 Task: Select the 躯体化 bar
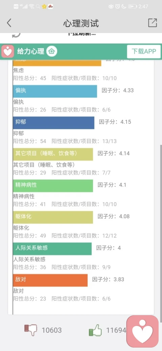click(x=53, y=217)
